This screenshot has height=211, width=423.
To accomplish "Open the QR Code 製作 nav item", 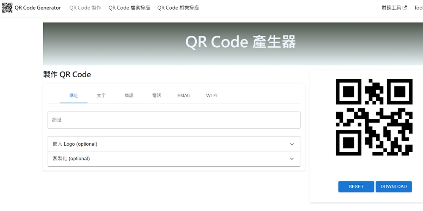I will point(85,8).
